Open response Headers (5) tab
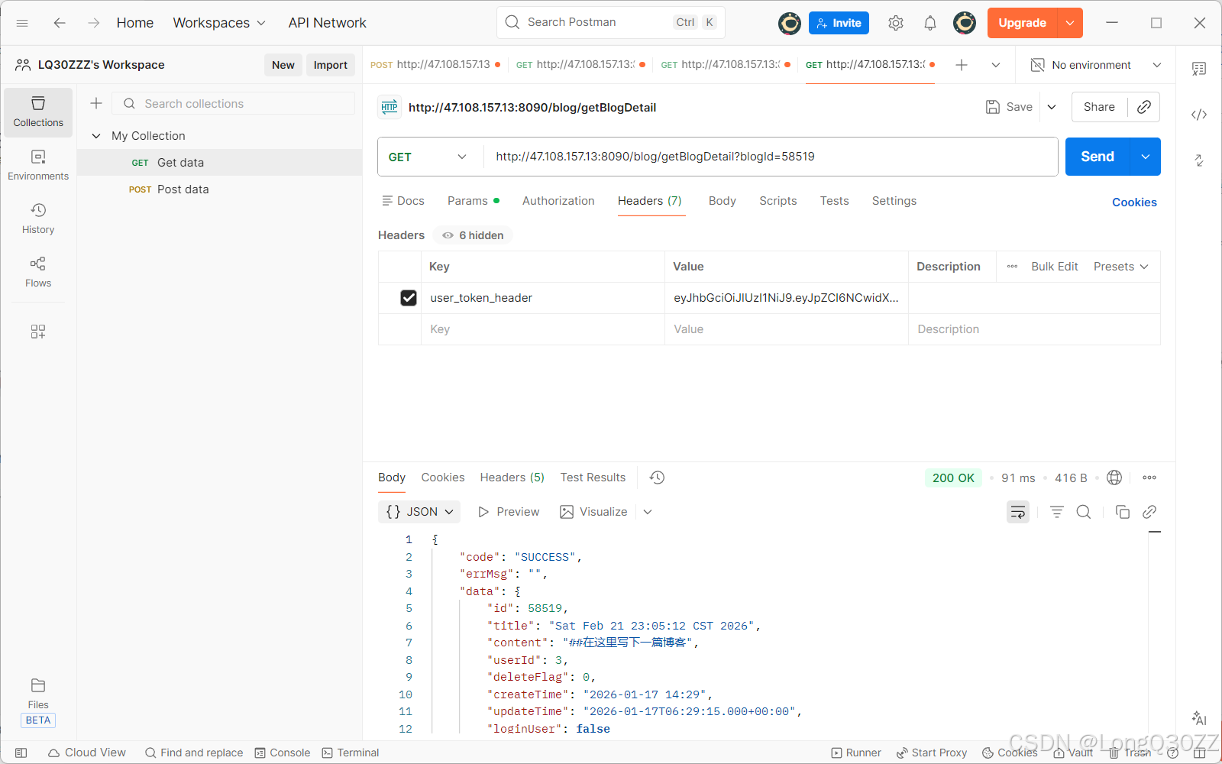Screen dimensions: 1222x764 (512, 477)
